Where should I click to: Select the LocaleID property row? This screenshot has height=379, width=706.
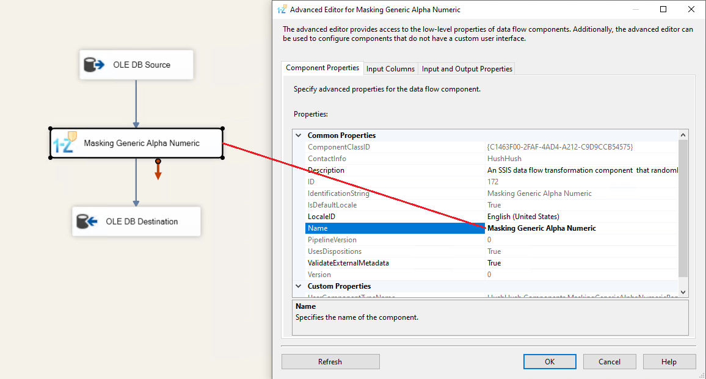(x=321, y=217)
